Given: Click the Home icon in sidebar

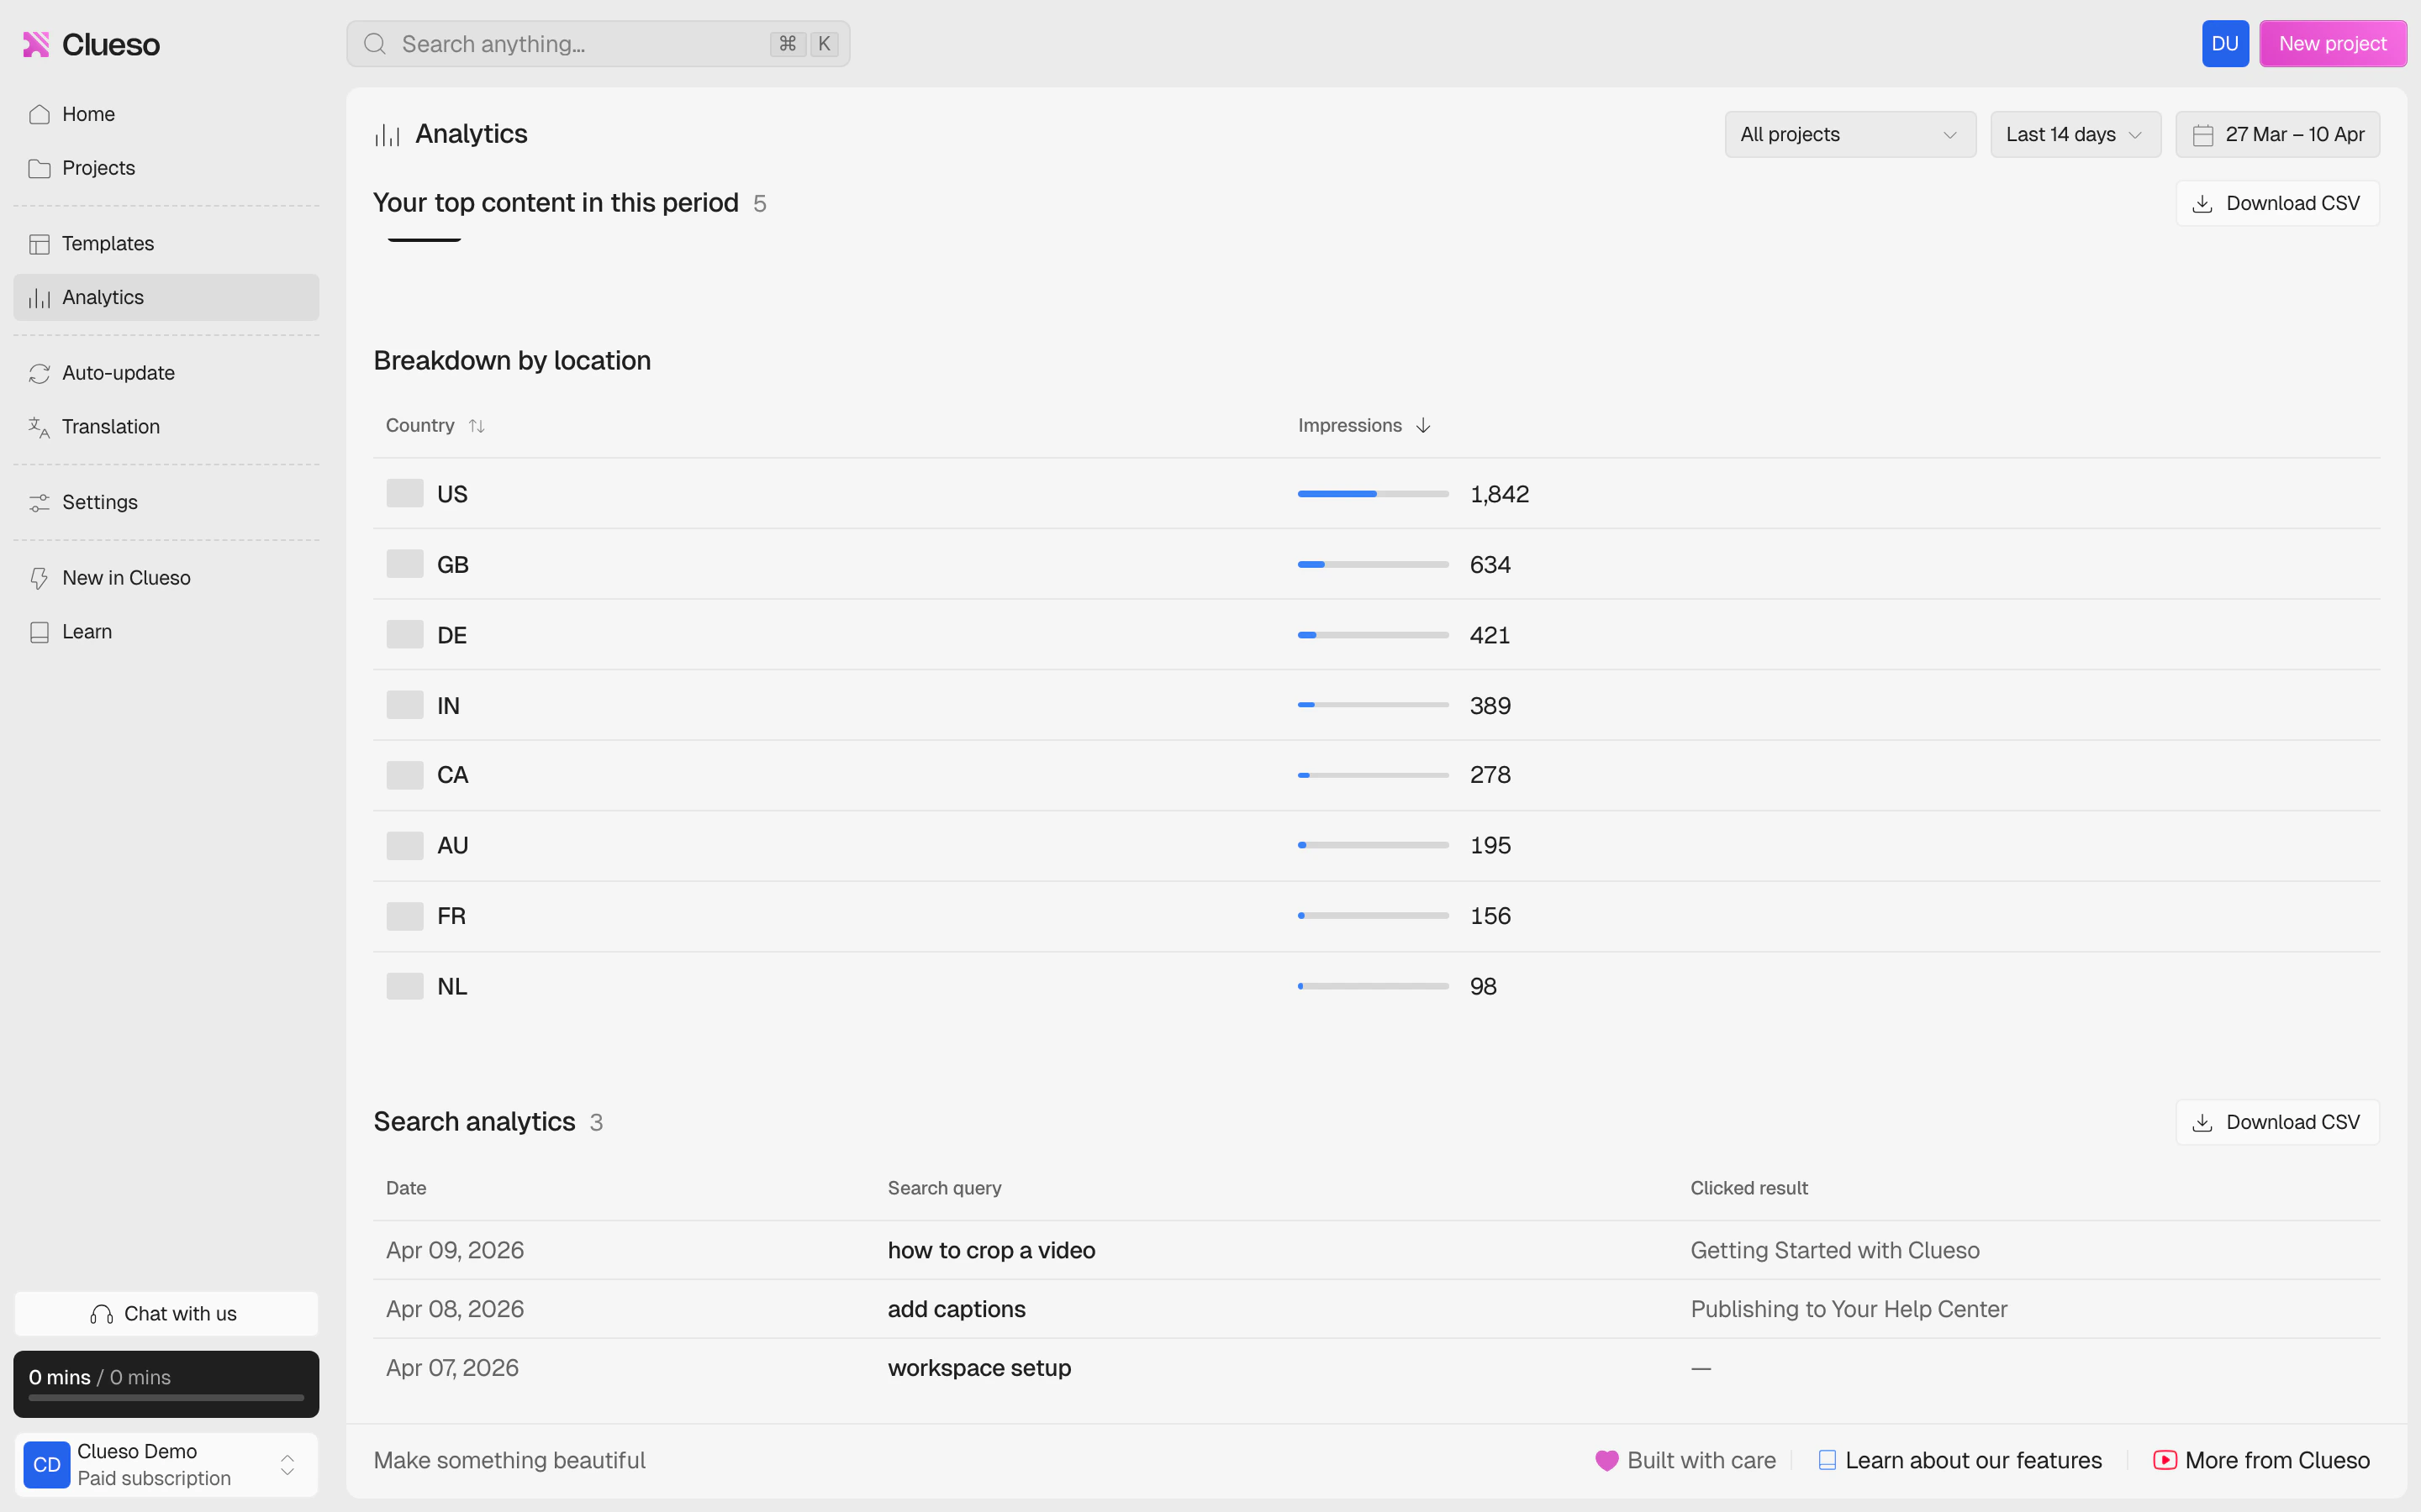Looking at the screenshot, I should (39, 114).
